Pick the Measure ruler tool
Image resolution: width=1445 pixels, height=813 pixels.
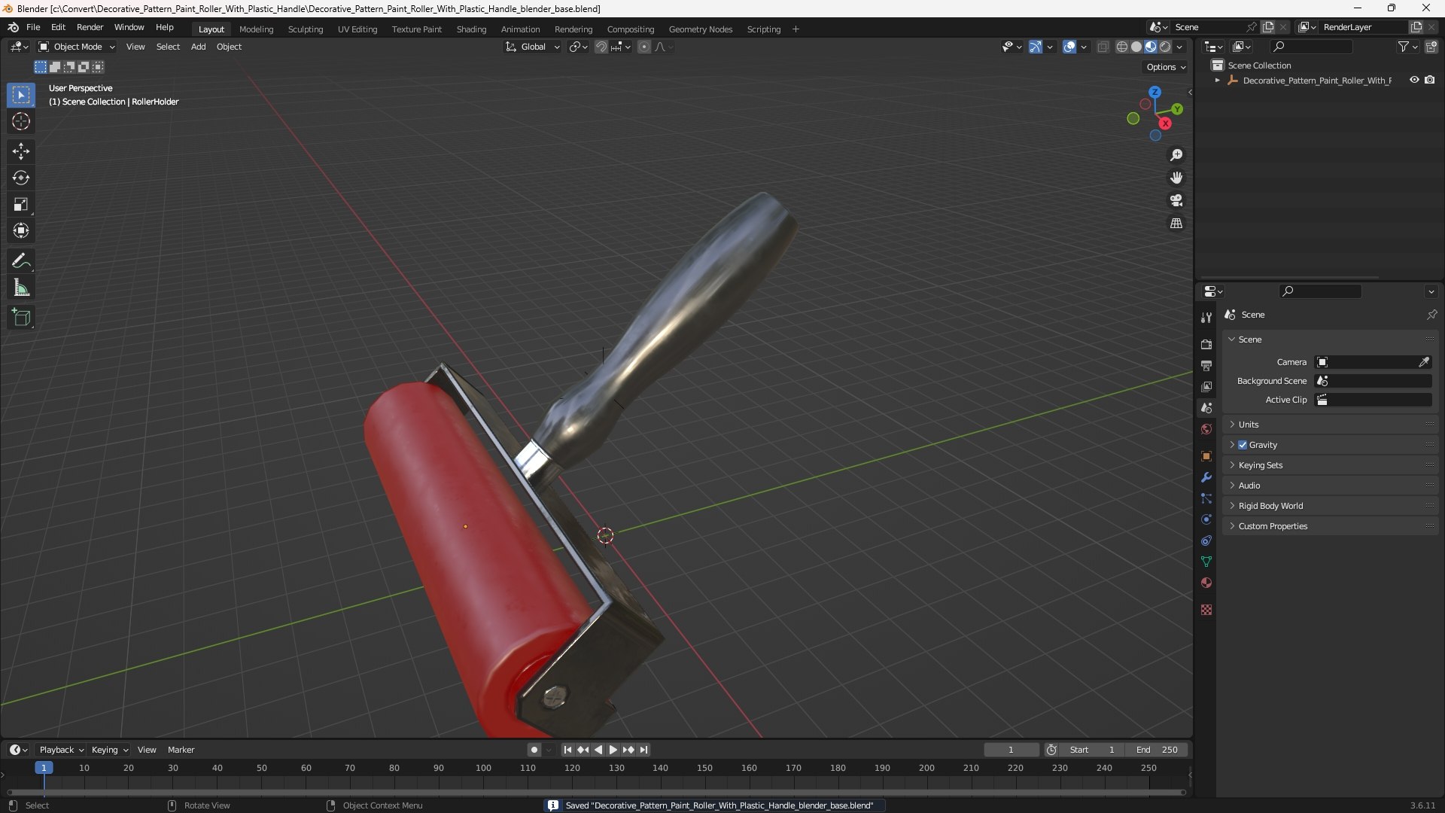click(21, 288)
